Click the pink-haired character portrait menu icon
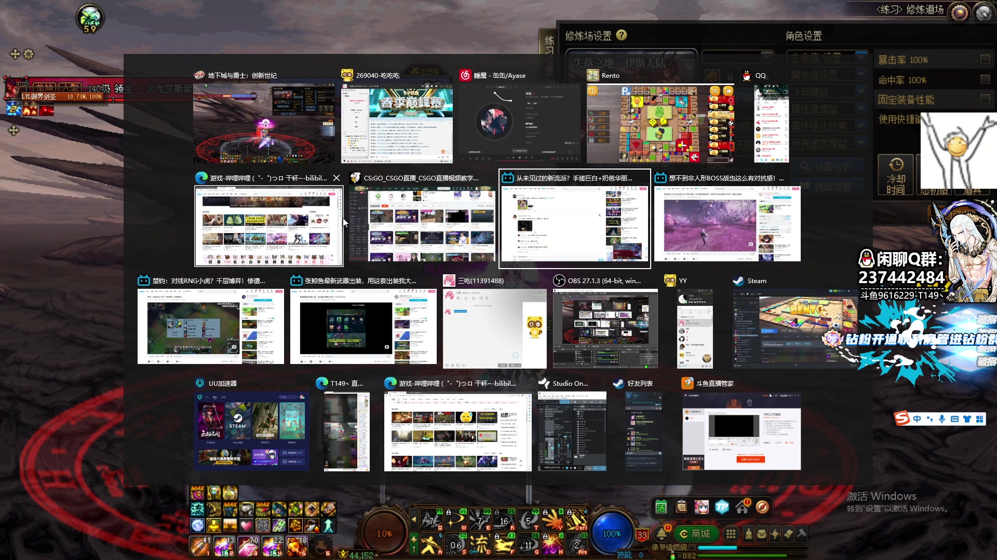 [x=702, y=507]
